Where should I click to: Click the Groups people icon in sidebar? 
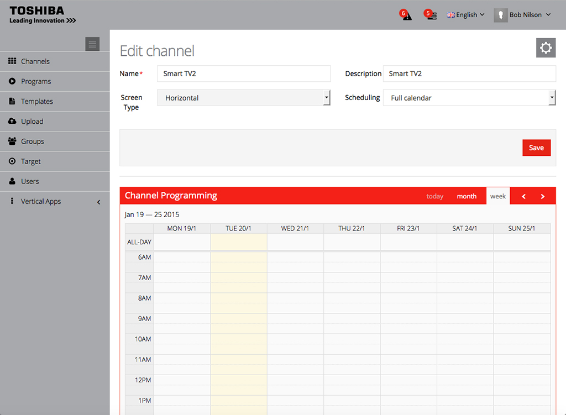pyautogui.click(x=12, y=141)
